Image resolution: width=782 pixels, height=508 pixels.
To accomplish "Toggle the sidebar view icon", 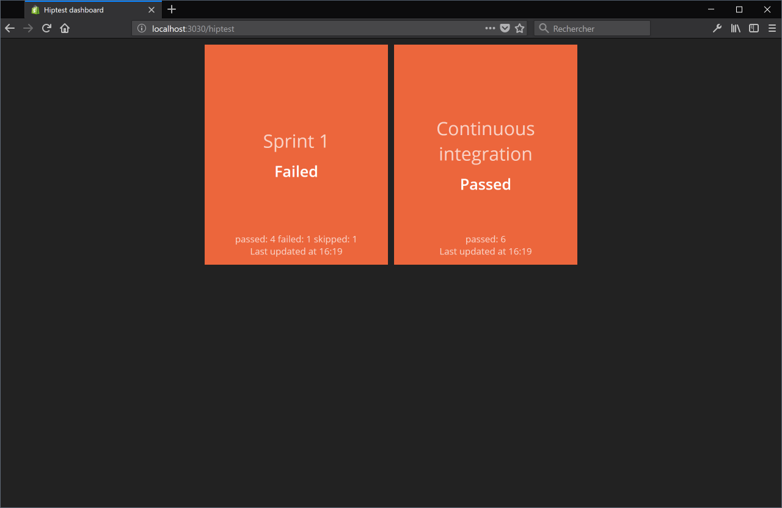I will [x=754, y=28].
